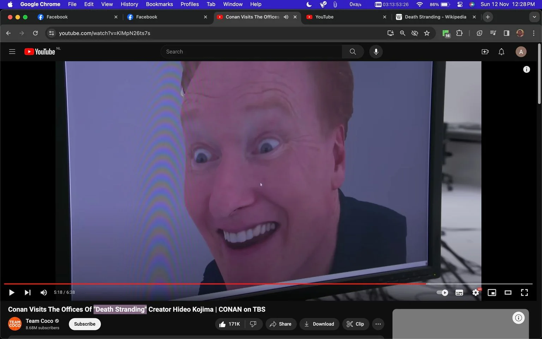The width and height of the screenshot is (542, 339).
Task: Open the YouTube hamburger guide menu
Action: pos(12,52)
